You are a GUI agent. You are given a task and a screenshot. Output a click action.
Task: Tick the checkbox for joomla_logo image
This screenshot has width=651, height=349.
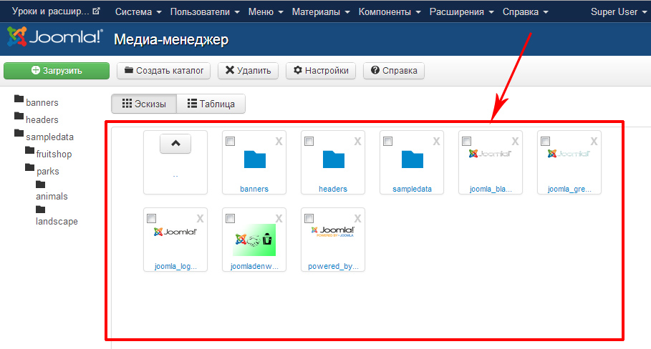(x=152, y=218)
